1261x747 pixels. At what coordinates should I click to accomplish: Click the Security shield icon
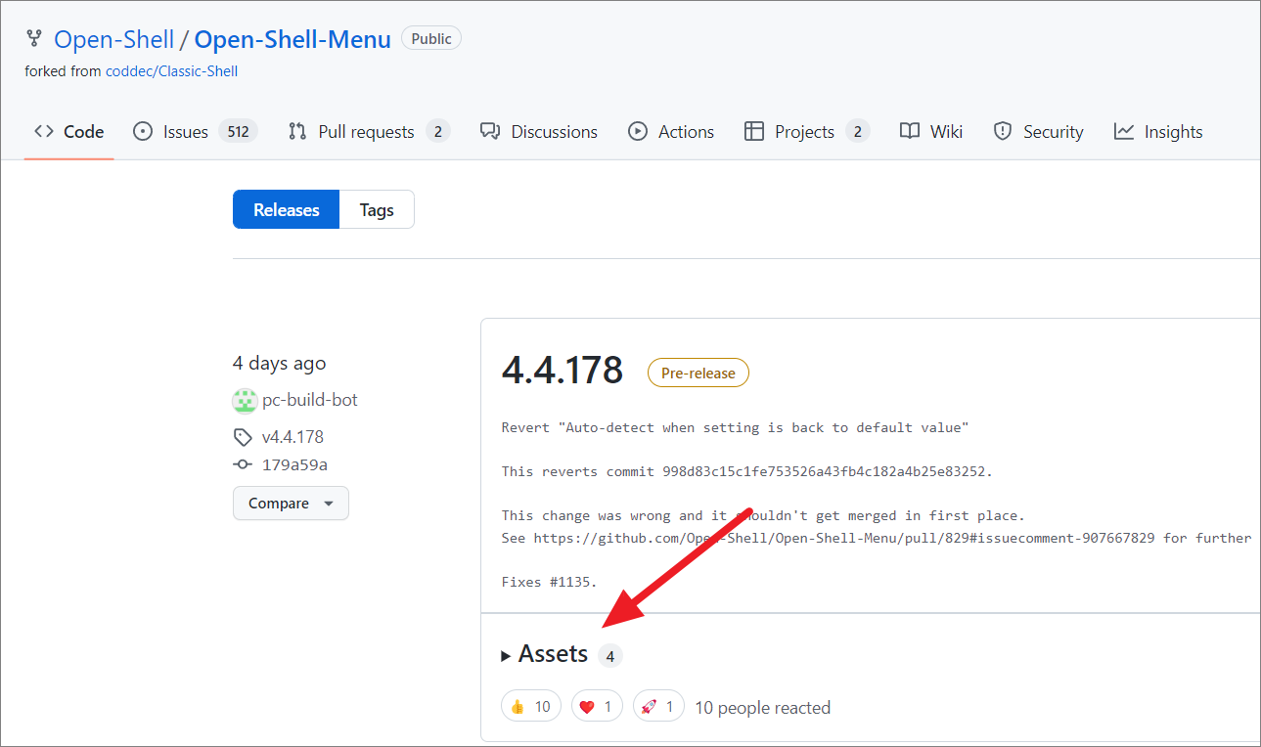pos(1003,131)
